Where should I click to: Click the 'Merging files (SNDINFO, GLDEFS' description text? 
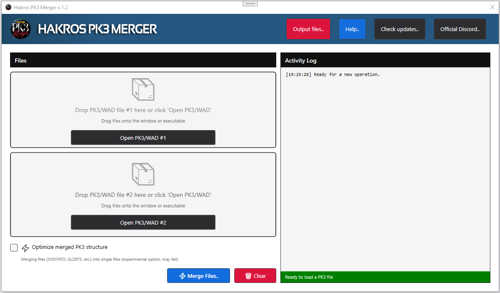[99, 259]
